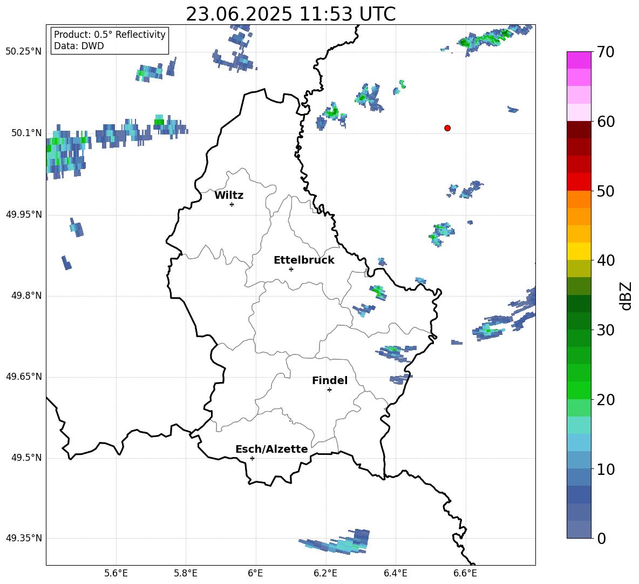
Task: Click the Ettelbruck station label
Action: click(304, 260)
